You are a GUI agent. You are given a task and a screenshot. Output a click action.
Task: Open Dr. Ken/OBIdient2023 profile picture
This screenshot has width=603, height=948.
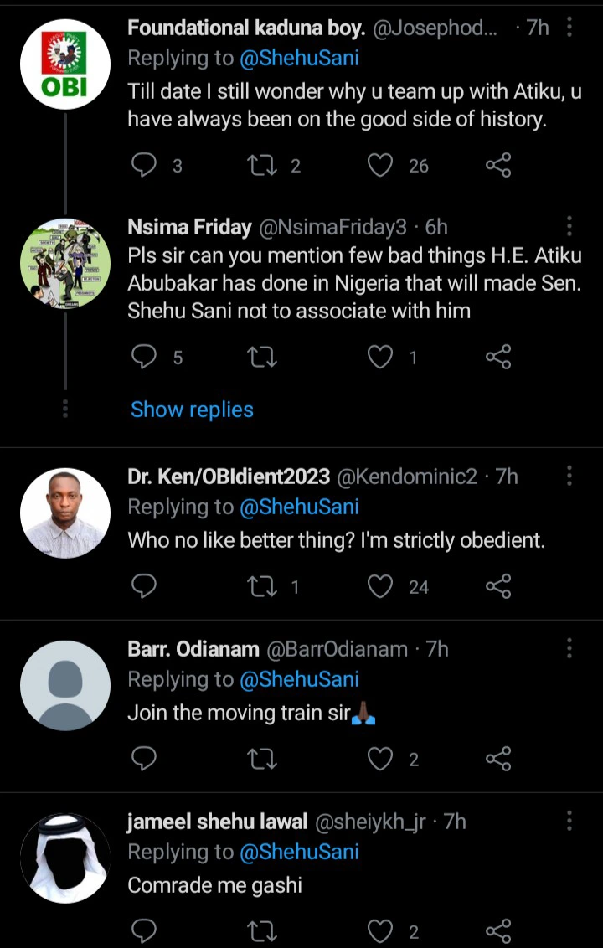65,513
